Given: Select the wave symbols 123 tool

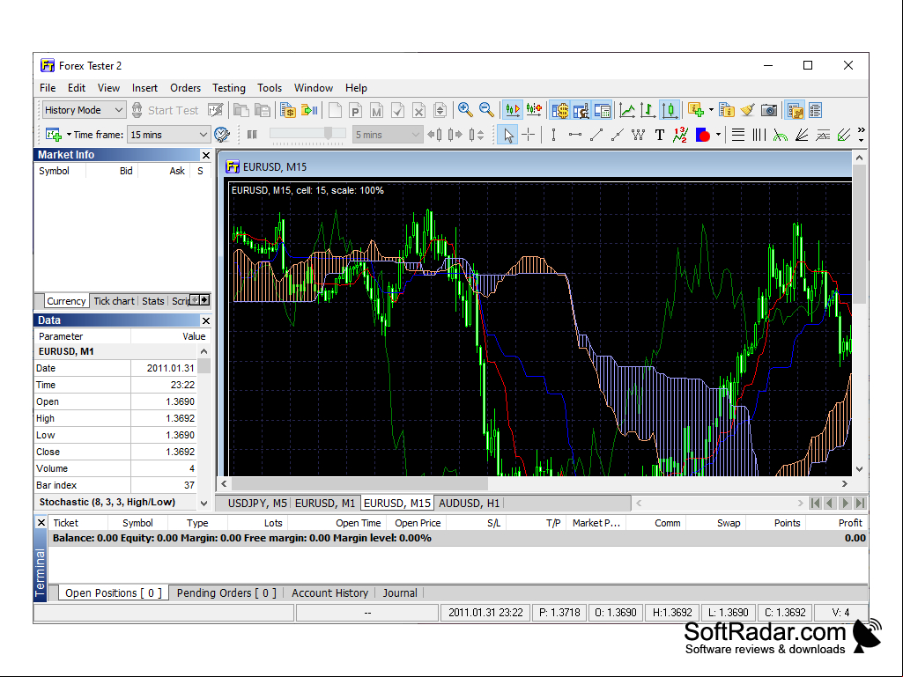Looking at the screenshot, I should (681, 135).
